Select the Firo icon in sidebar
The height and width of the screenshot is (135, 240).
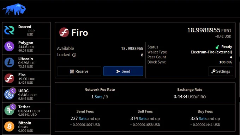[x=9, y=78]
